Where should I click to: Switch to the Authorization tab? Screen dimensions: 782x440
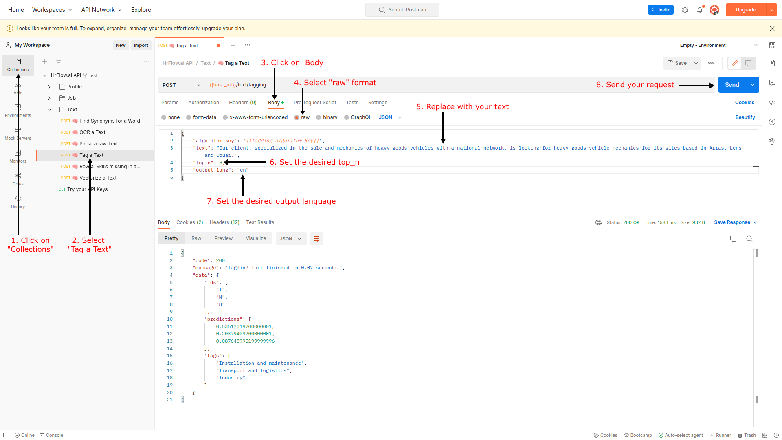pyautogui.click(x=204, y=103)
